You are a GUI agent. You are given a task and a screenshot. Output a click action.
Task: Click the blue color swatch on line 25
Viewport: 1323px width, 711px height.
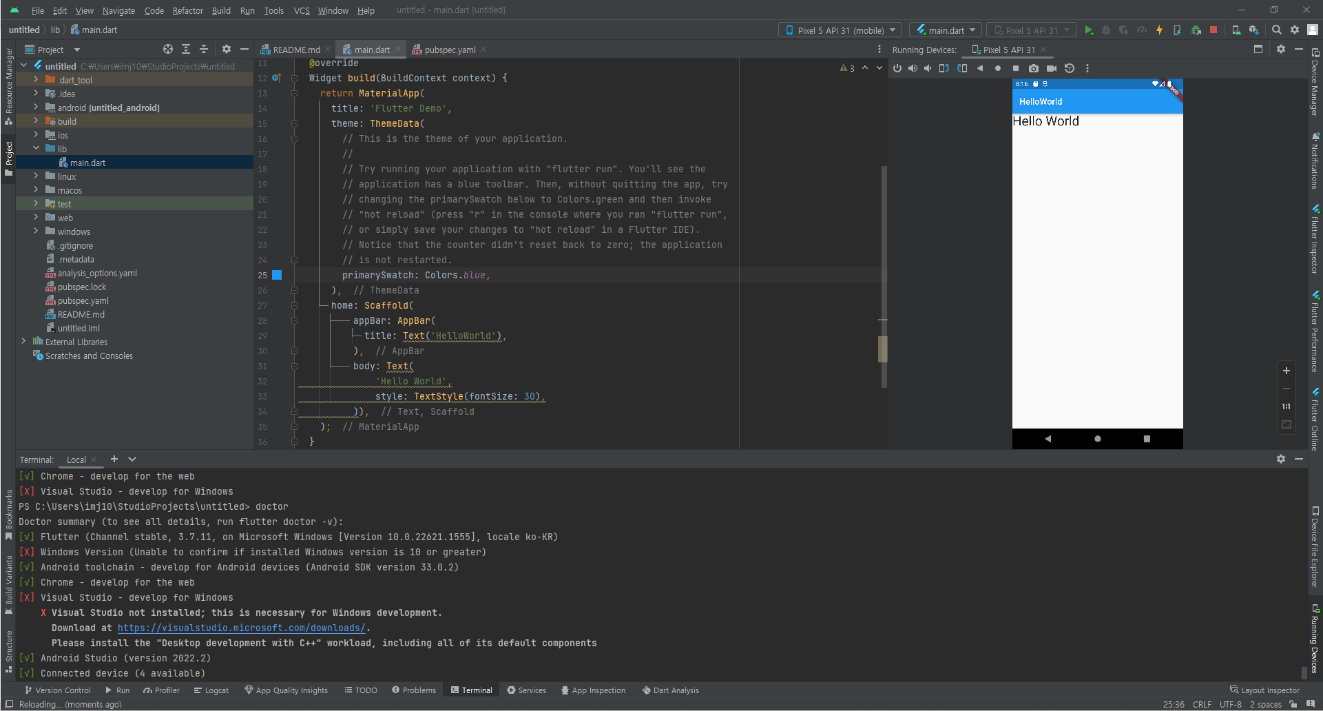277,275
